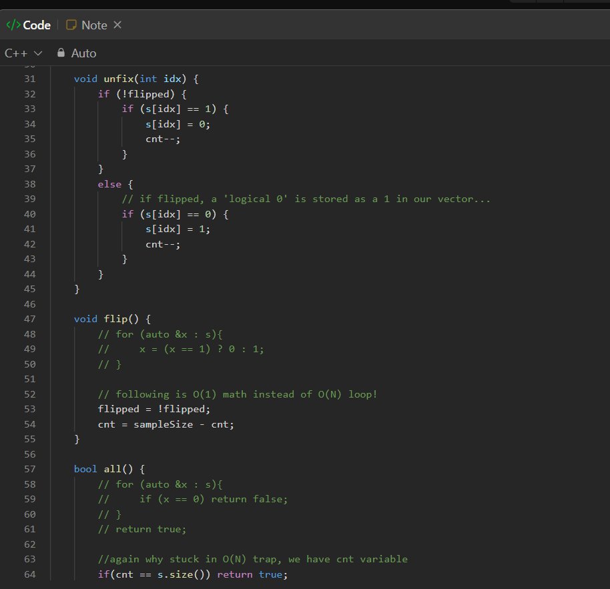Click the line 'if (s[idx] == 0) {'
Viewport: 610px width, 589px height.
(x=175, y=214)
